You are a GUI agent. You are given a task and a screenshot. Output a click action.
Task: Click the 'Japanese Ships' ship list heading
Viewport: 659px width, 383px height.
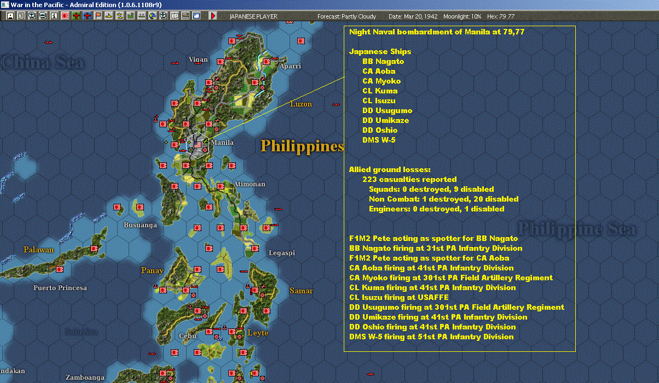pos(380,51)
